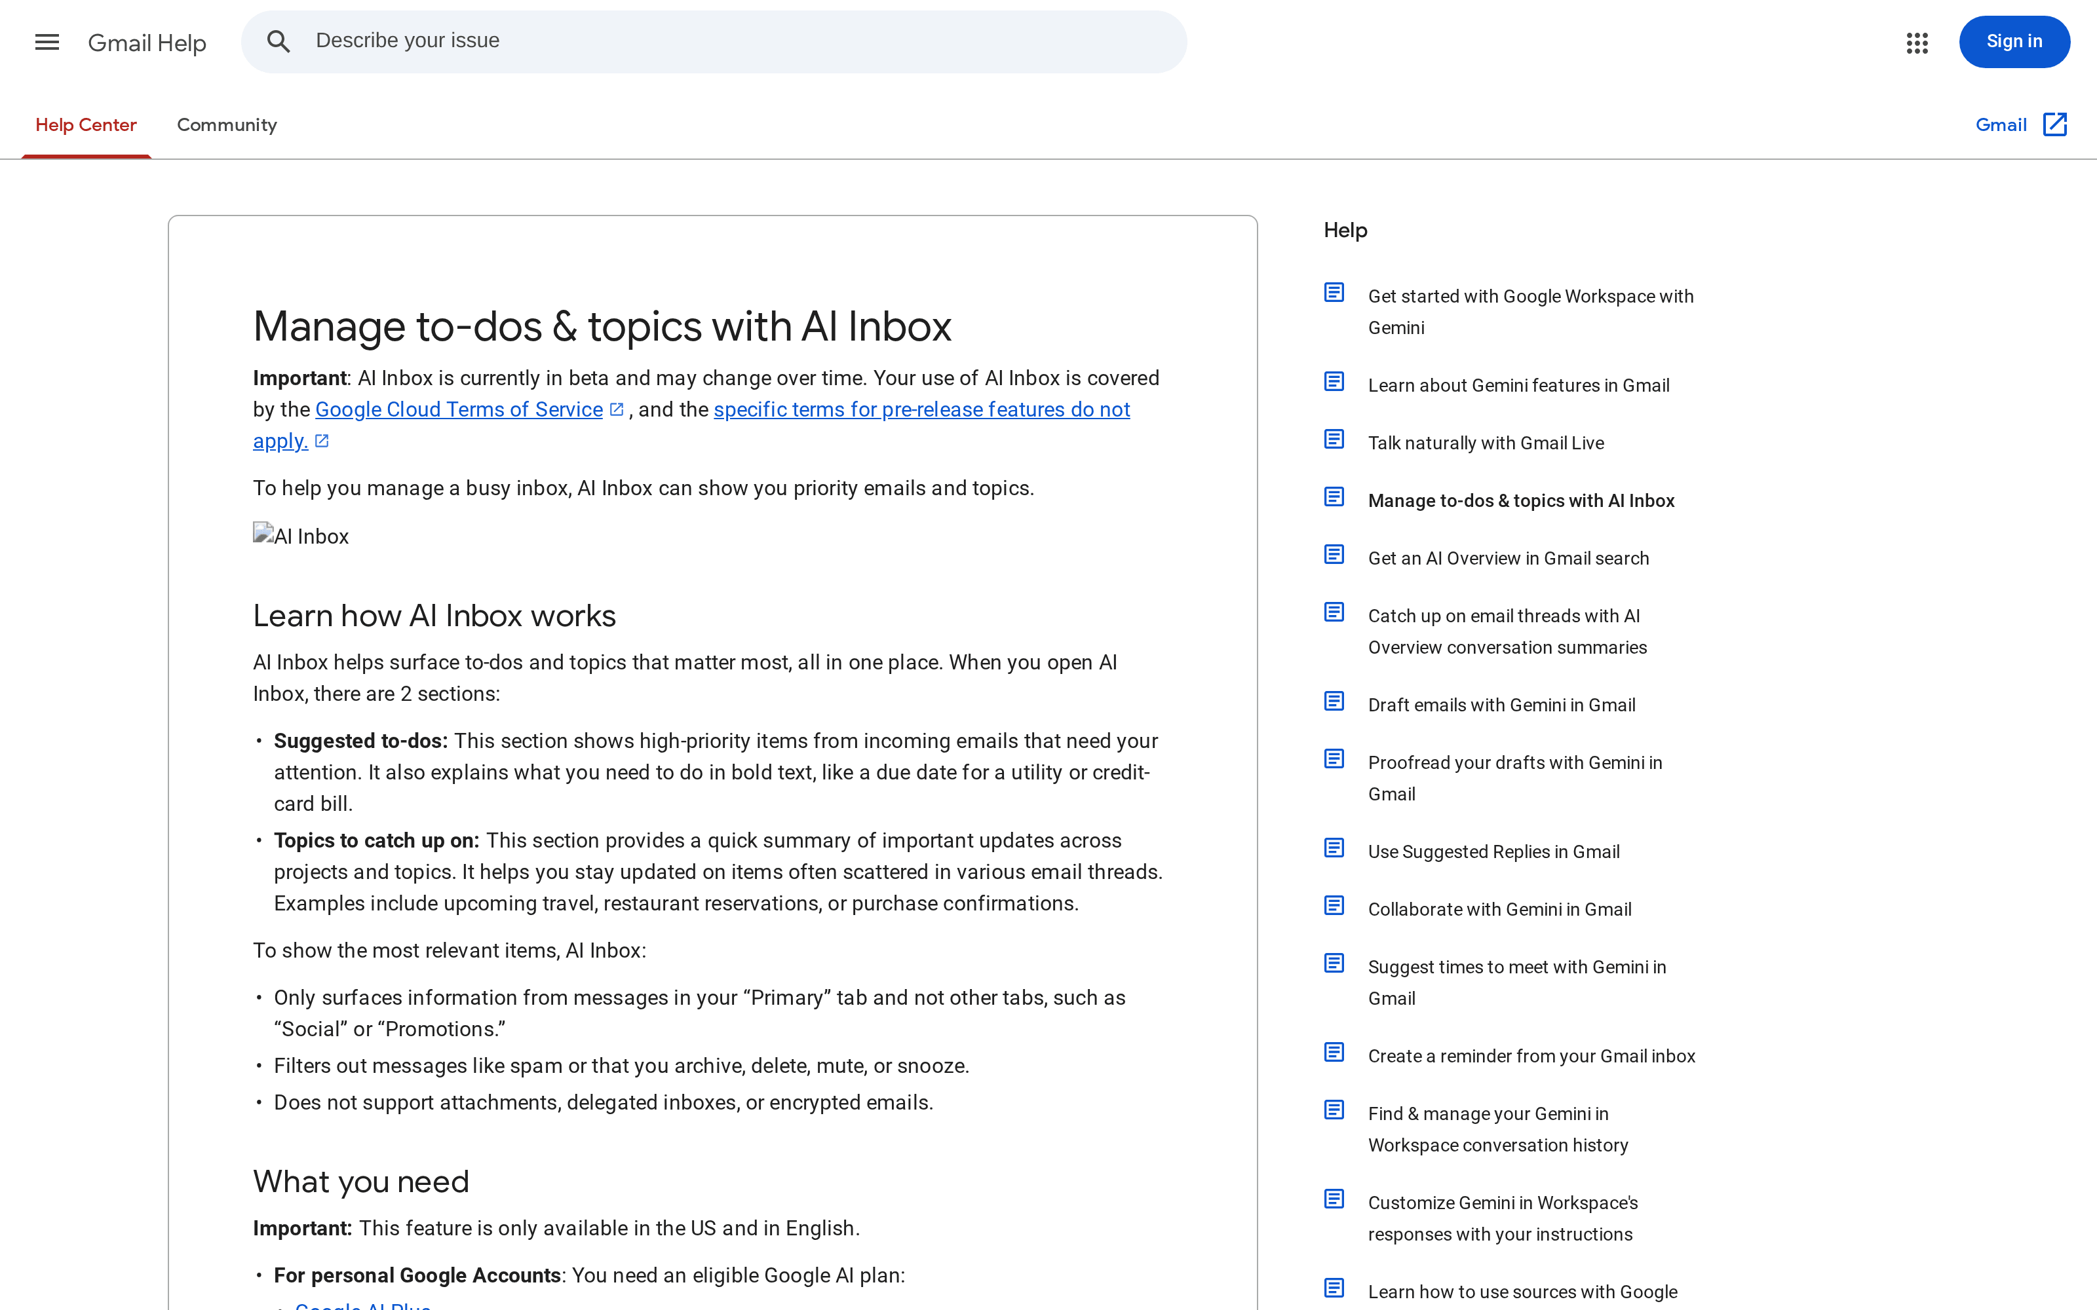Open Learn about Gemini features in Gmail

click(x=1518, y=386)
